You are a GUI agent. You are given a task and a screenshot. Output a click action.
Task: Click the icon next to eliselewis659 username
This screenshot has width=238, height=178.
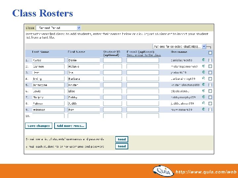(x=204, y=91)
